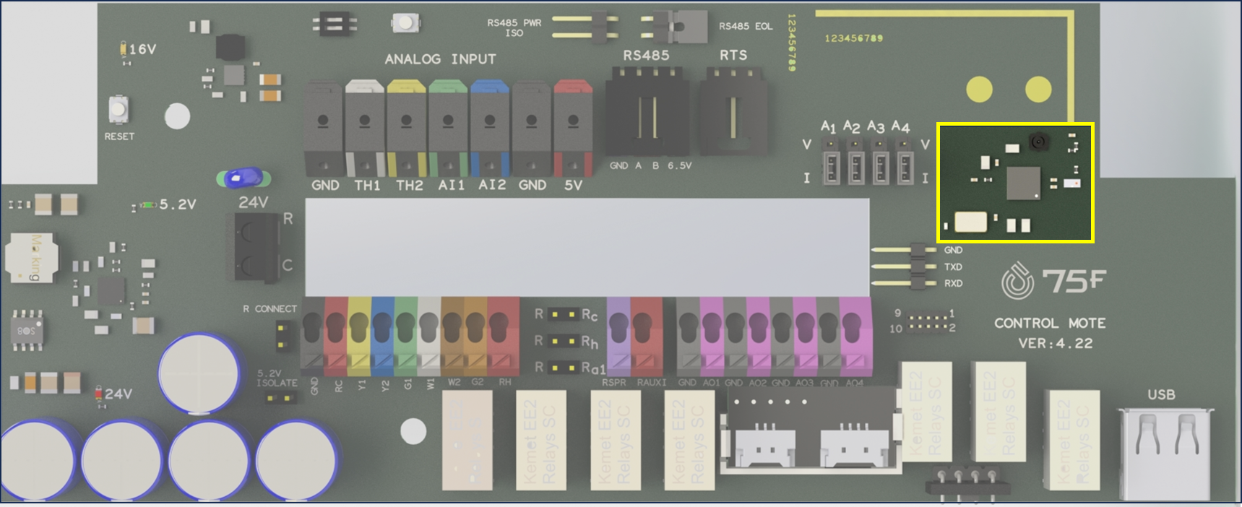Viewport: 1242px width, 507px height.
Task: Click the RAUXI terminal label
Action: point(651,382)
